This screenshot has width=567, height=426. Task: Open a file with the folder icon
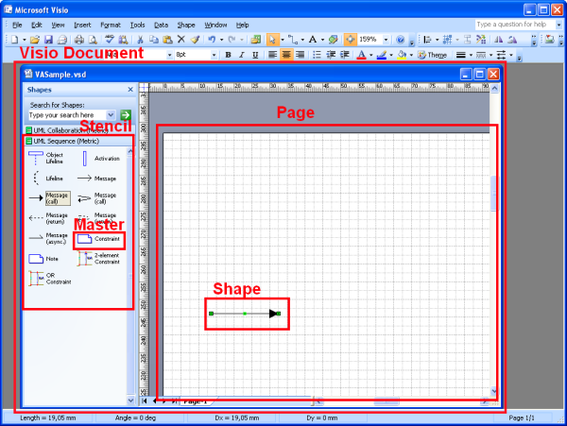[x=35, y=40]
